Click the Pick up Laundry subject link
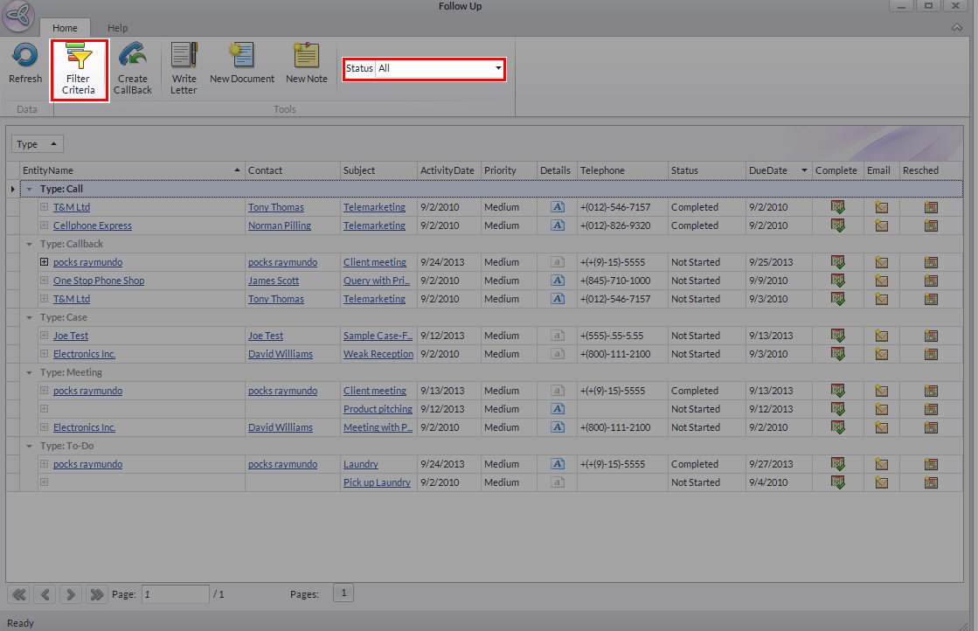 (x=377, y=482)
